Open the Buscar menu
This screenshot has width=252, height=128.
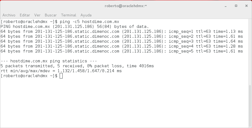coord(51,15)
